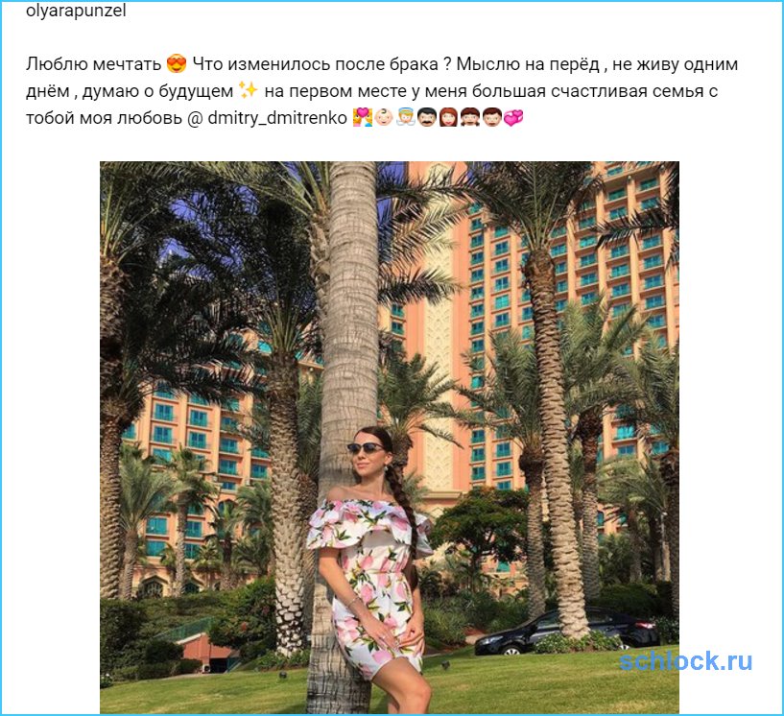This screenshot has width=784, height=716.
Task: Click the text 'Люблю мечтать'
Action: [93, 64]
